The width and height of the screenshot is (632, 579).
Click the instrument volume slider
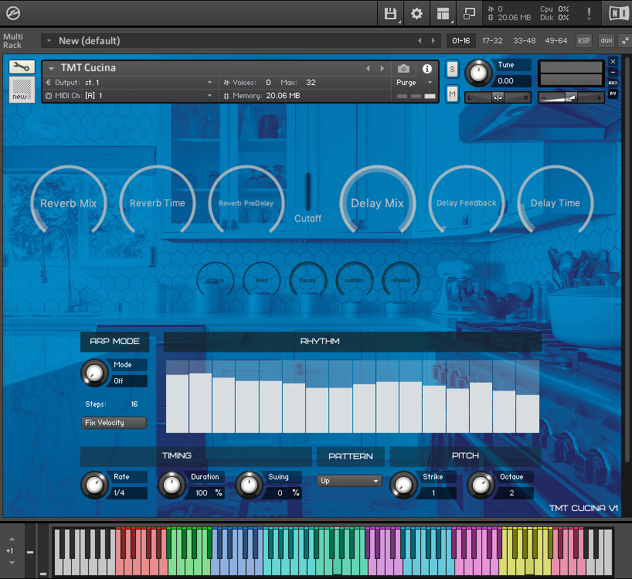(x=572, y=97)
